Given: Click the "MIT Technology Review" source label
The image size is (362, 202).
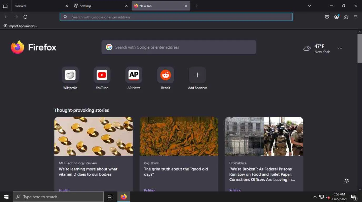Looking at the screenshot, I should coord(78,163).
